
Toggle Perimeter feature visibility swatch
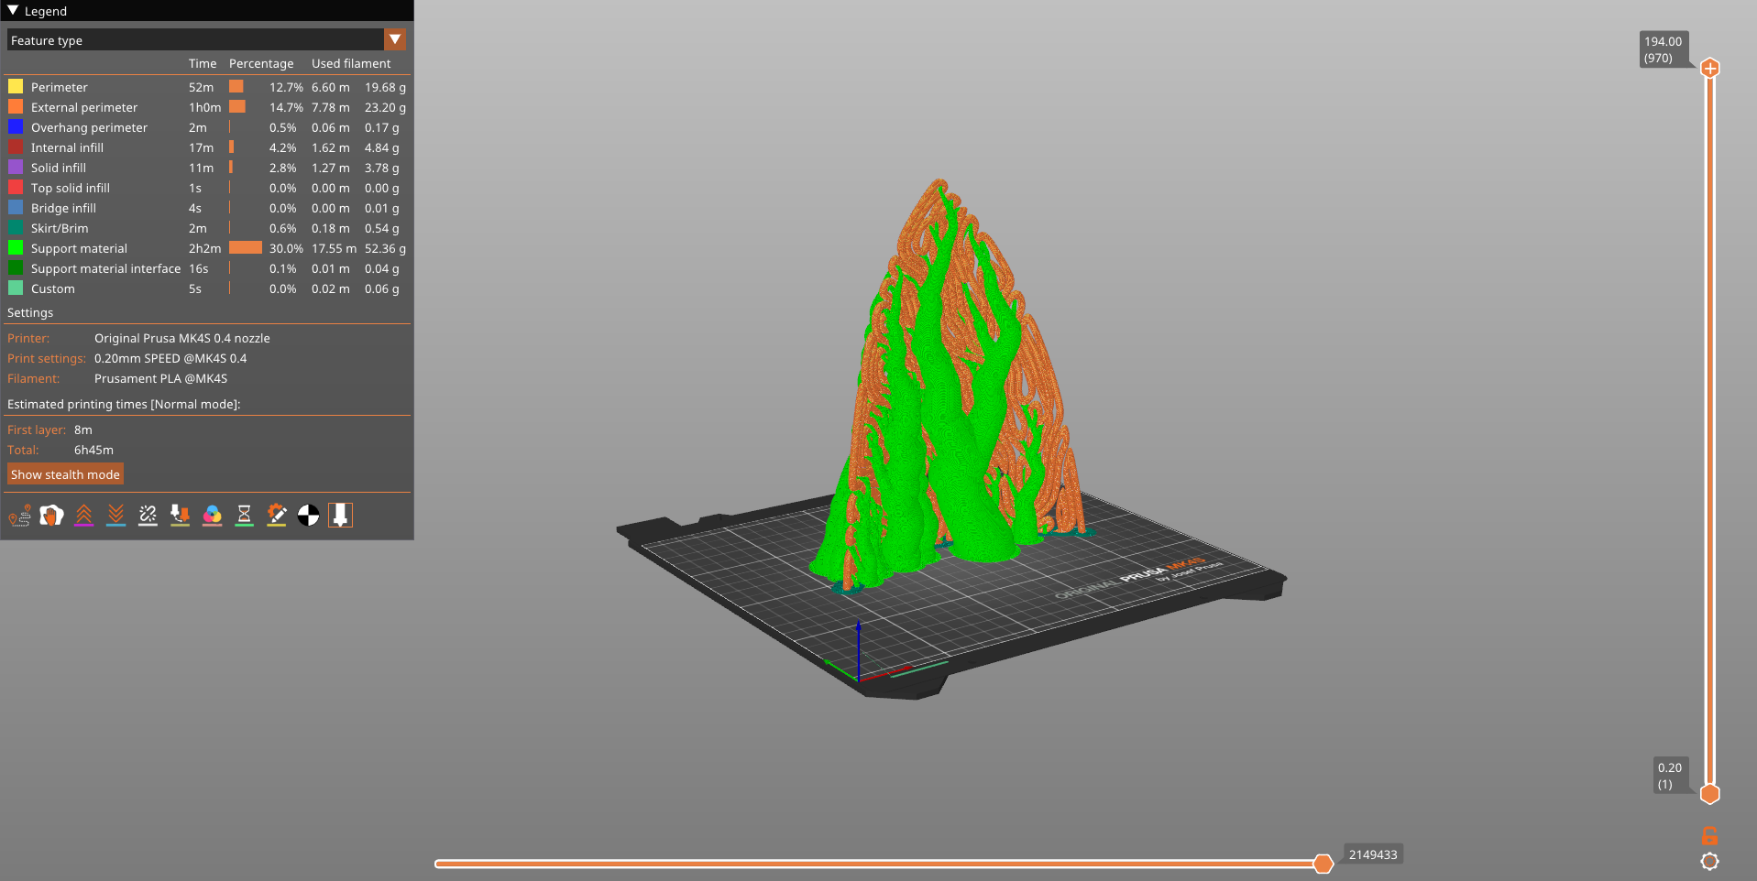[16, 87]
